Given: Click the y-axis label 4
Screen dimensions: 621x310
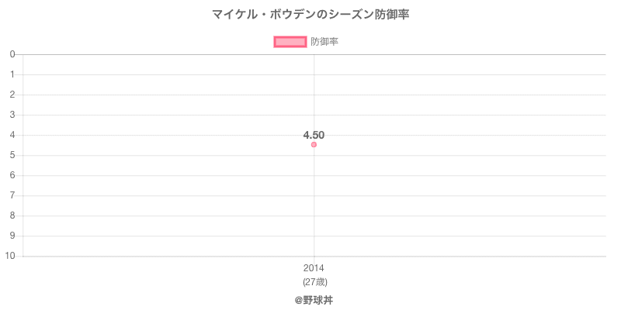Looking at the screenshot, I should coord(13,135).
